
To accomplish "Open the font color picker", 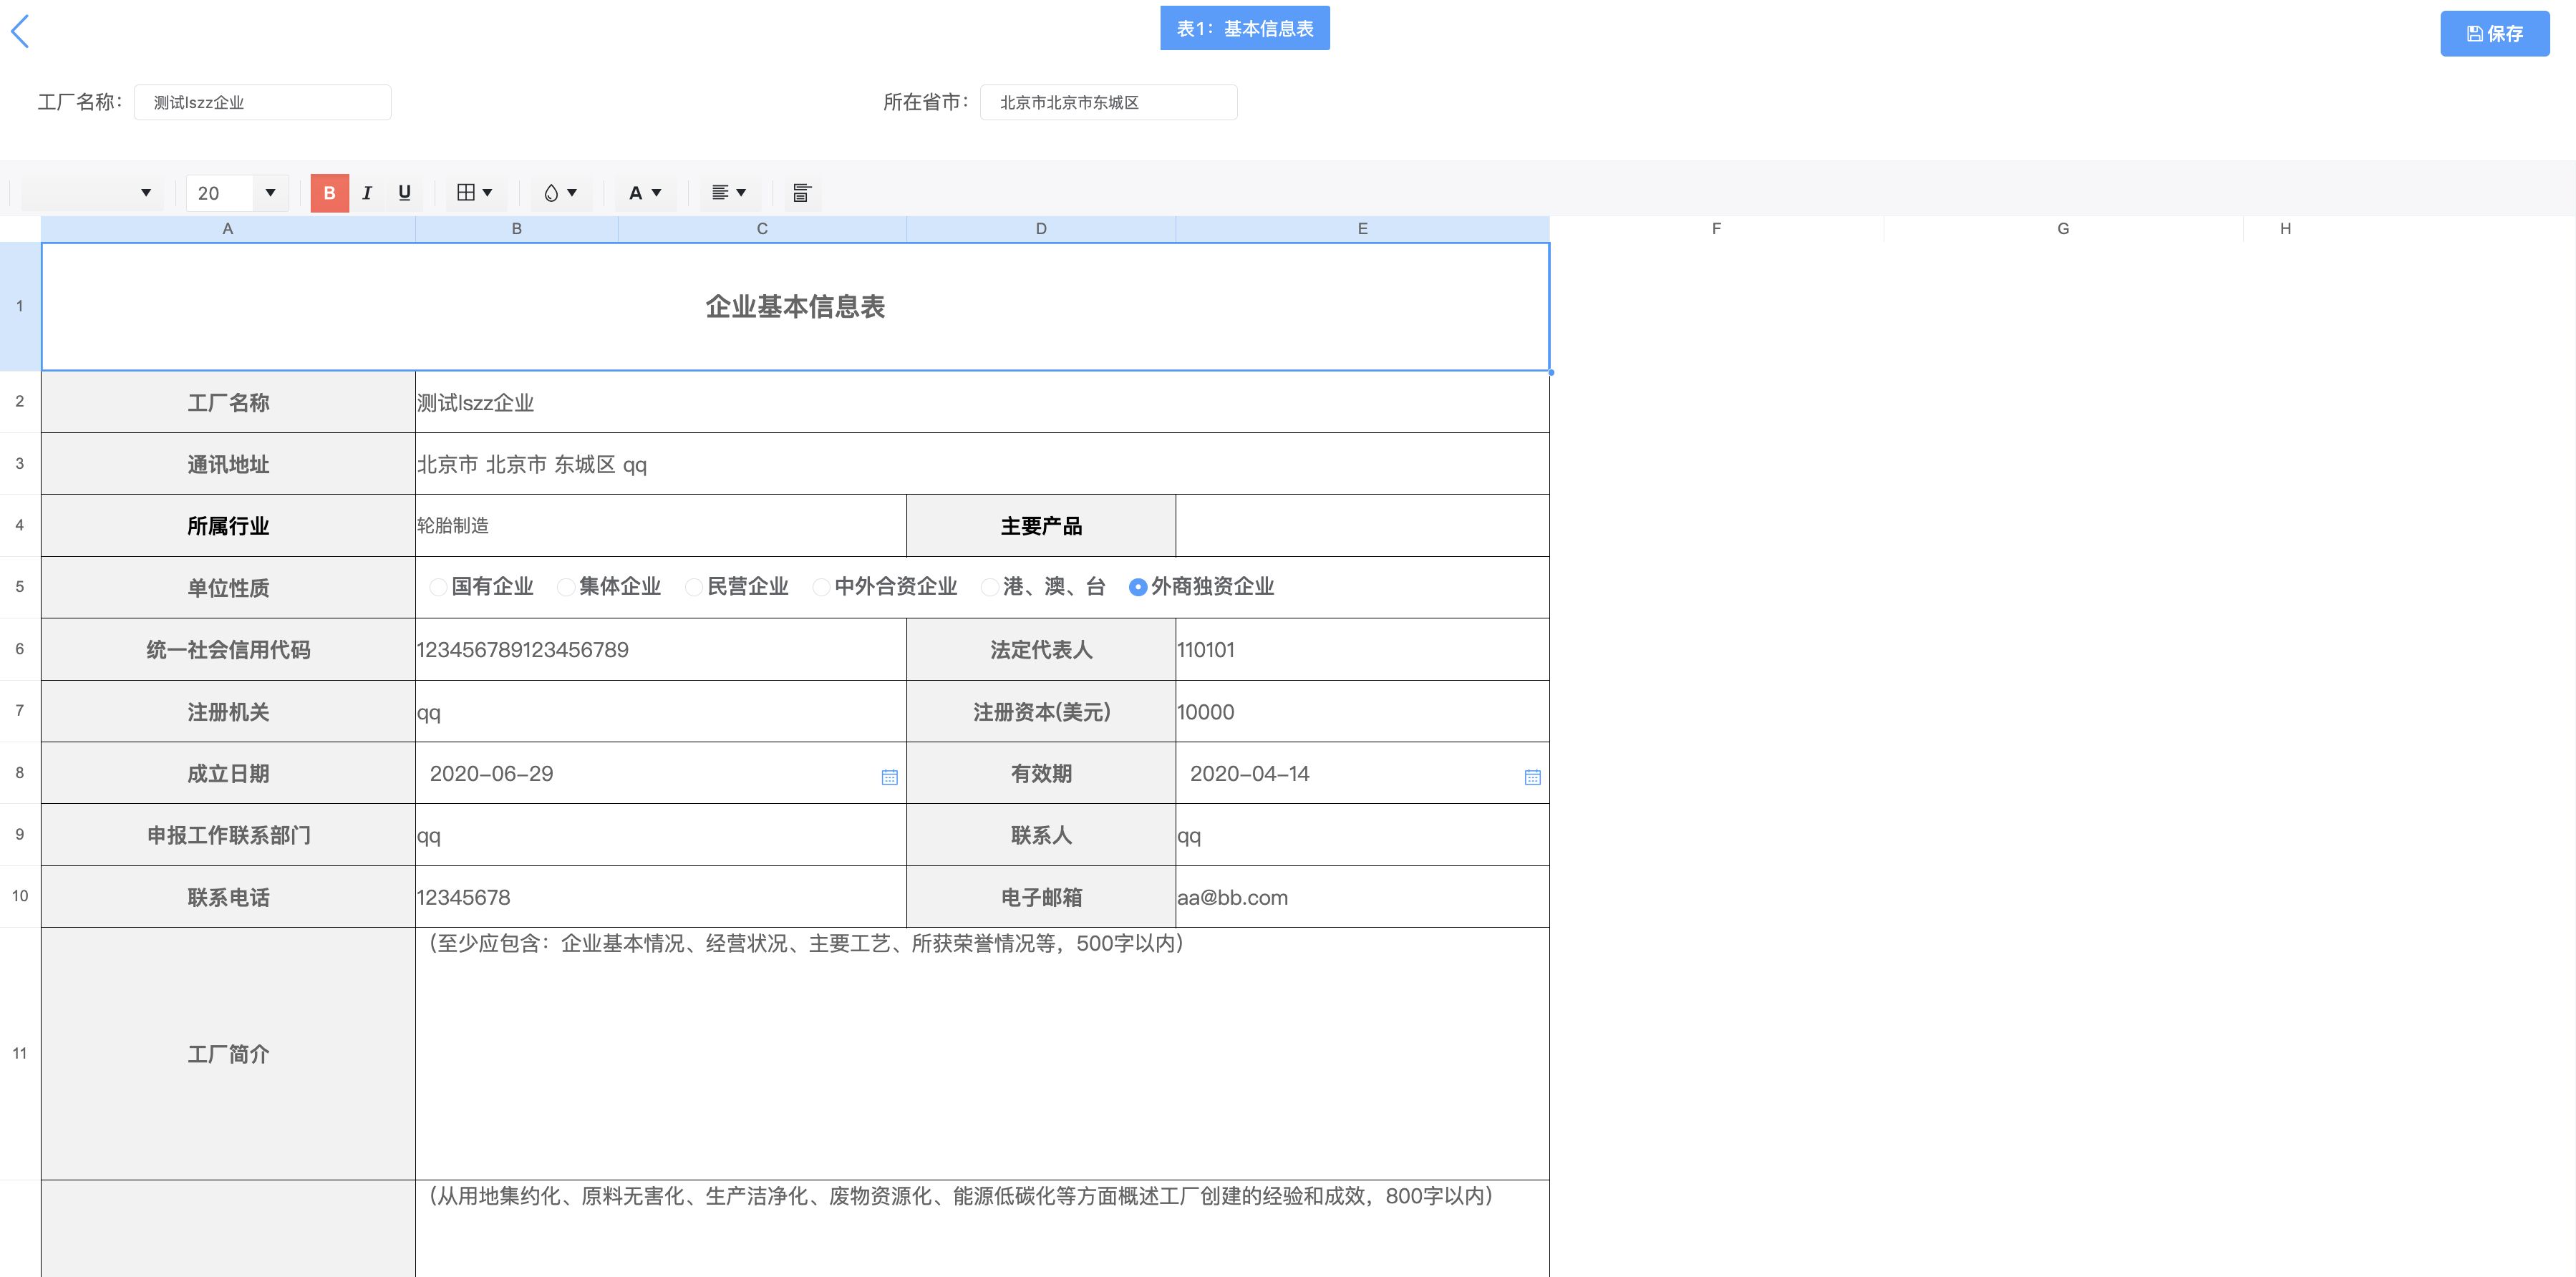I will point(645,193).
